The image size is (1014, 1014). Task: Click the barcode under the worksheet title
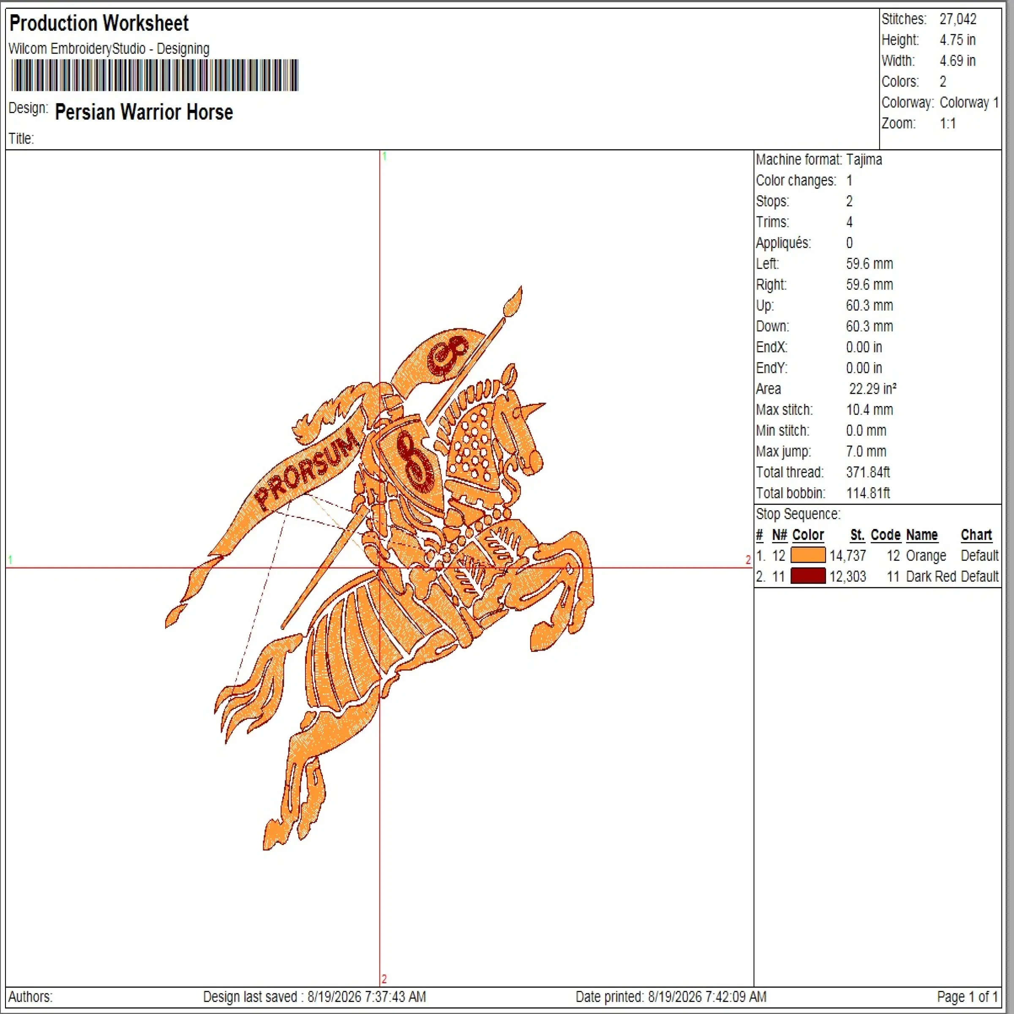coord(155,75)
